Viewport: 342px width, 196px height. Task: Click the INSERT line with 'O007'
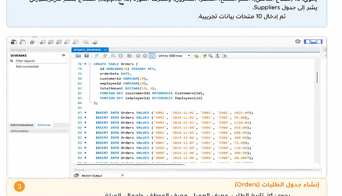coord(172,143)
